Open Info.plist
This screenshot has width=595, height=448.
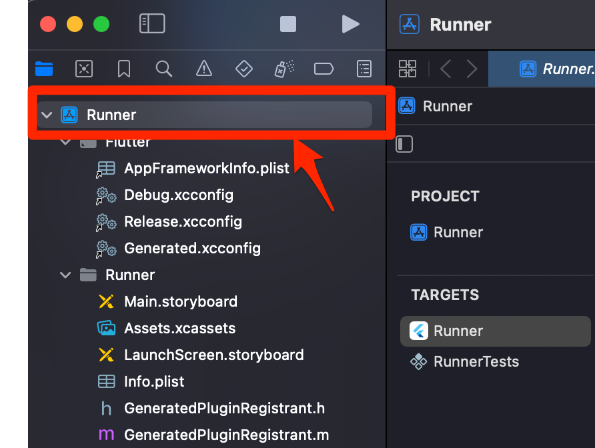pyautogui.click(x=154, y=381)
